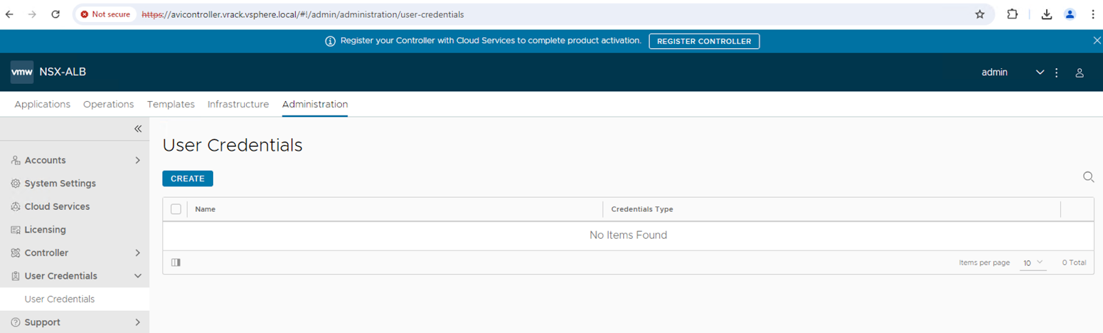Click the info icon in activation banner
This screenshot has width=1103, height=333.
pyautogui.click(x=330, y=41)
